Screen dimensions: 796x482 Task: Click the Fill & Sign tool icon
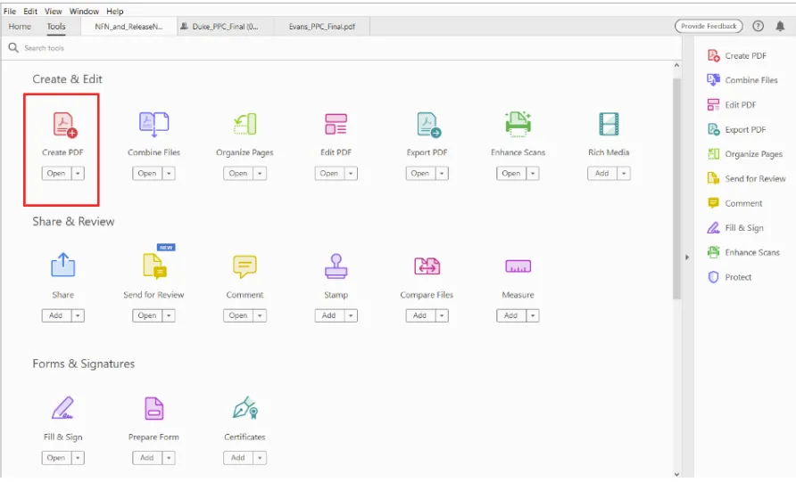click(x=63, y=408)
